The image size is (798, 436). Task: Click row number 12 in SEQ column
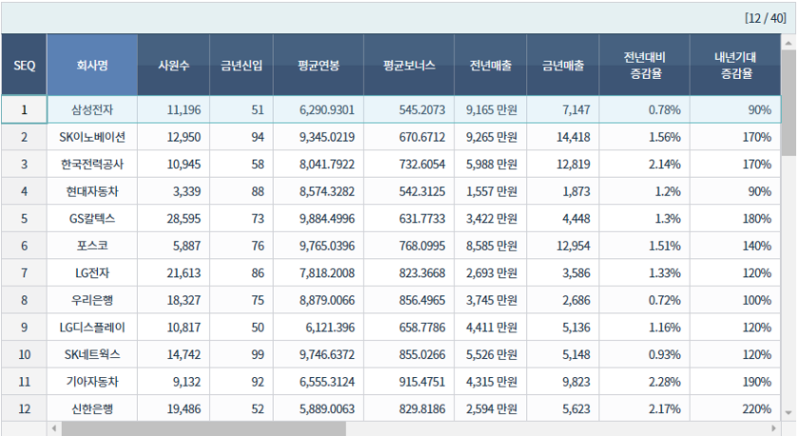pyautogui.click(x=24, y=408)
